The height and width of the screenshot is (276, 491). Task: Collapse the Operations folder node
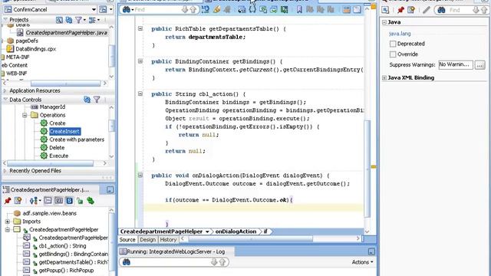[25, 115]
